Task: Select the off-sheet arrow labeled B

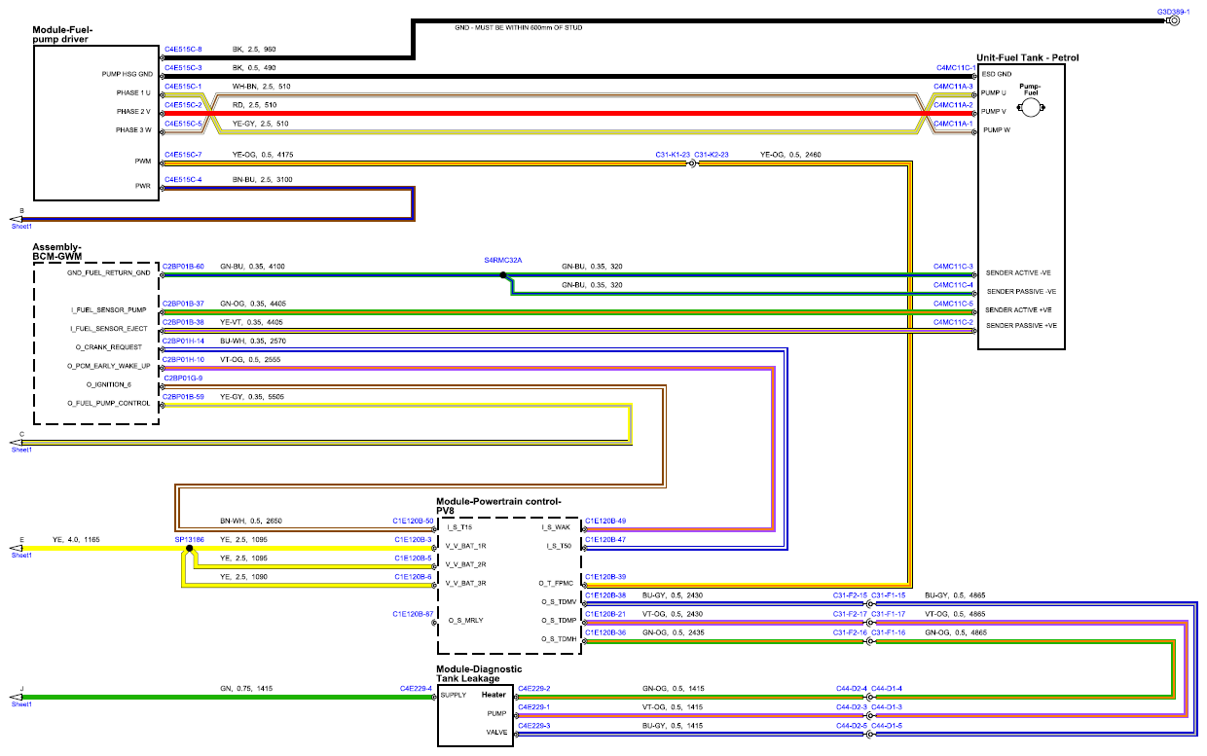Action: click(x=17, y=219)
